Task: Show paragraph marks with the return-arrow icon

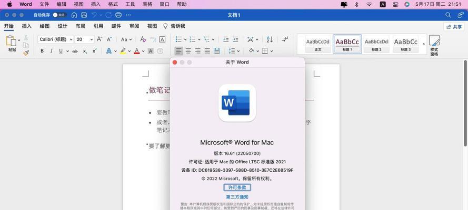Action: click(x=285, y=39)
